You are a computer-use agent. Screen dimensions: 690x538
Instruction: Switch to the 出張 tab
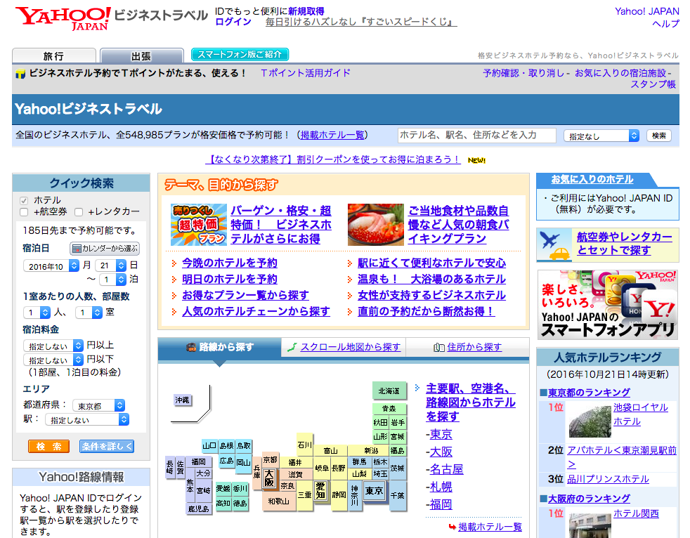pyautogui.click(x=141, y=56)
